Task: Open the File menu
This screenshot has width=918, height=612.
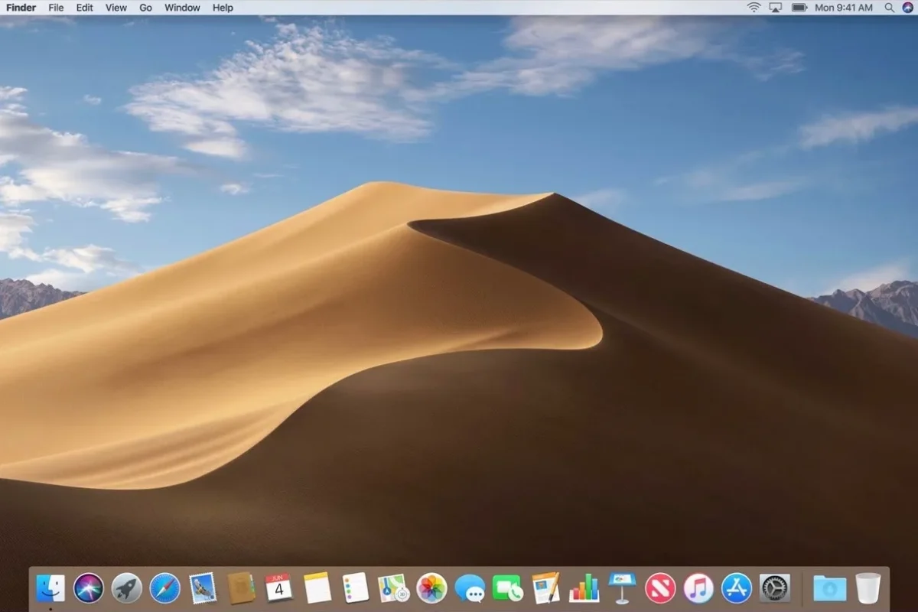Action: [x=56, y=8]
